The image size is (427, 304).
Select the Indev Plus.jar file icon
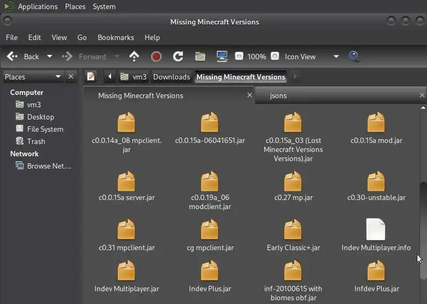click(209, 271)
